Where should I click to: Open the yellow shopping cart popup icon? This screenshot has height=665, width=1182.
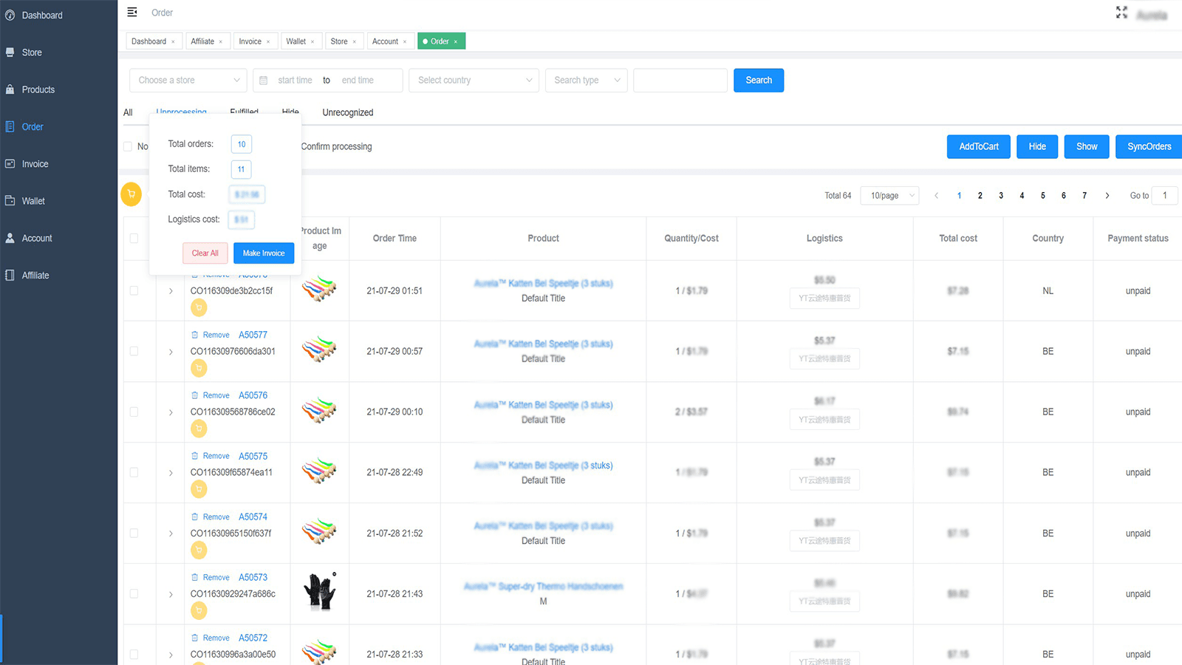click(x=131, y=194)
